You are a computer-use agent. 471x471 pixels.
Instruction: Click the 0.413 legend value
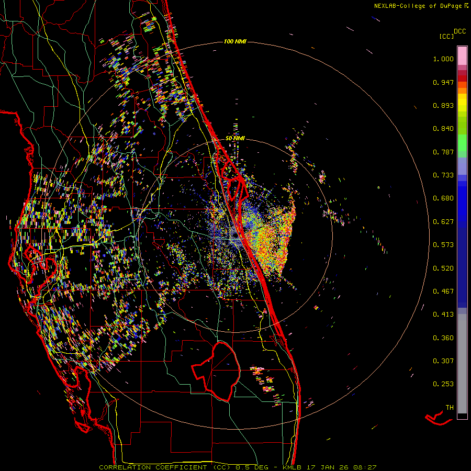pos(443,314)
